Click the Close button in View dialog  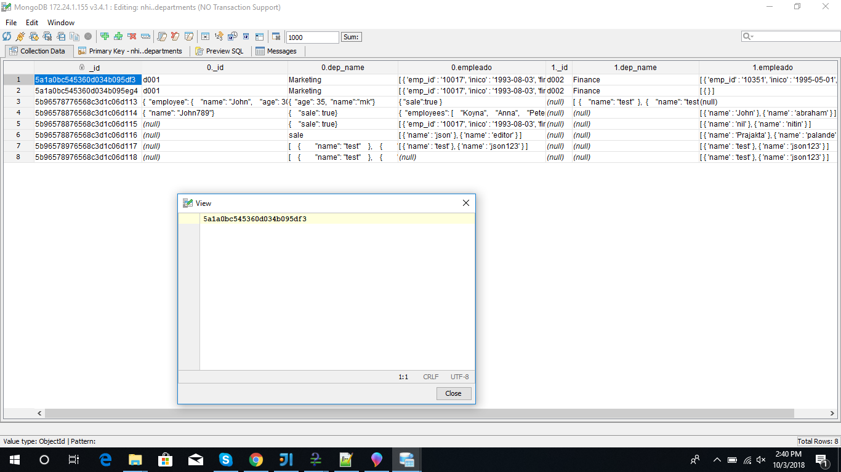[453, 393]
